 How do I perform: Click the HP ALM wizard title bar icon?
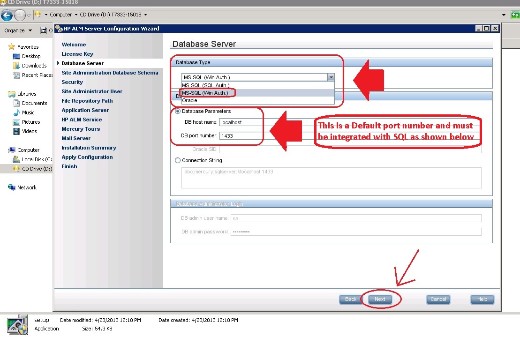click(x=59, y=29)
